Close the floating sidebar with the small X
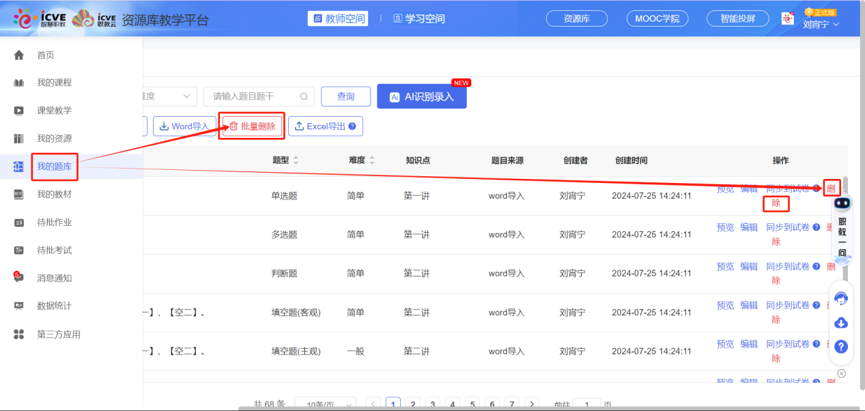865x411 pixels. (841, 373)
